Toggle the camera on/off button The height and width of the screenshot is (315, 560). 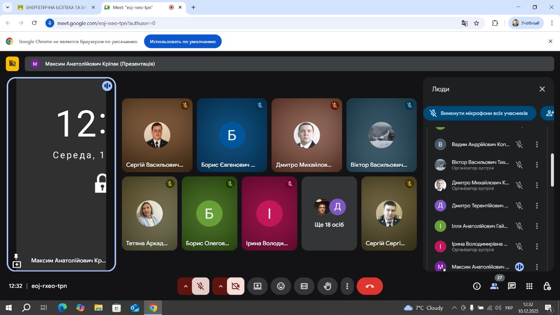tap(236, 286)
